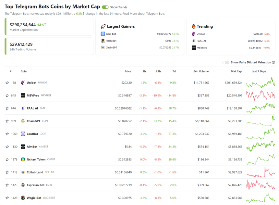279x205 pixels.
Task: Open Read More about Telegram Bots link
Action: pyautogui.click(x=143, y=14)
